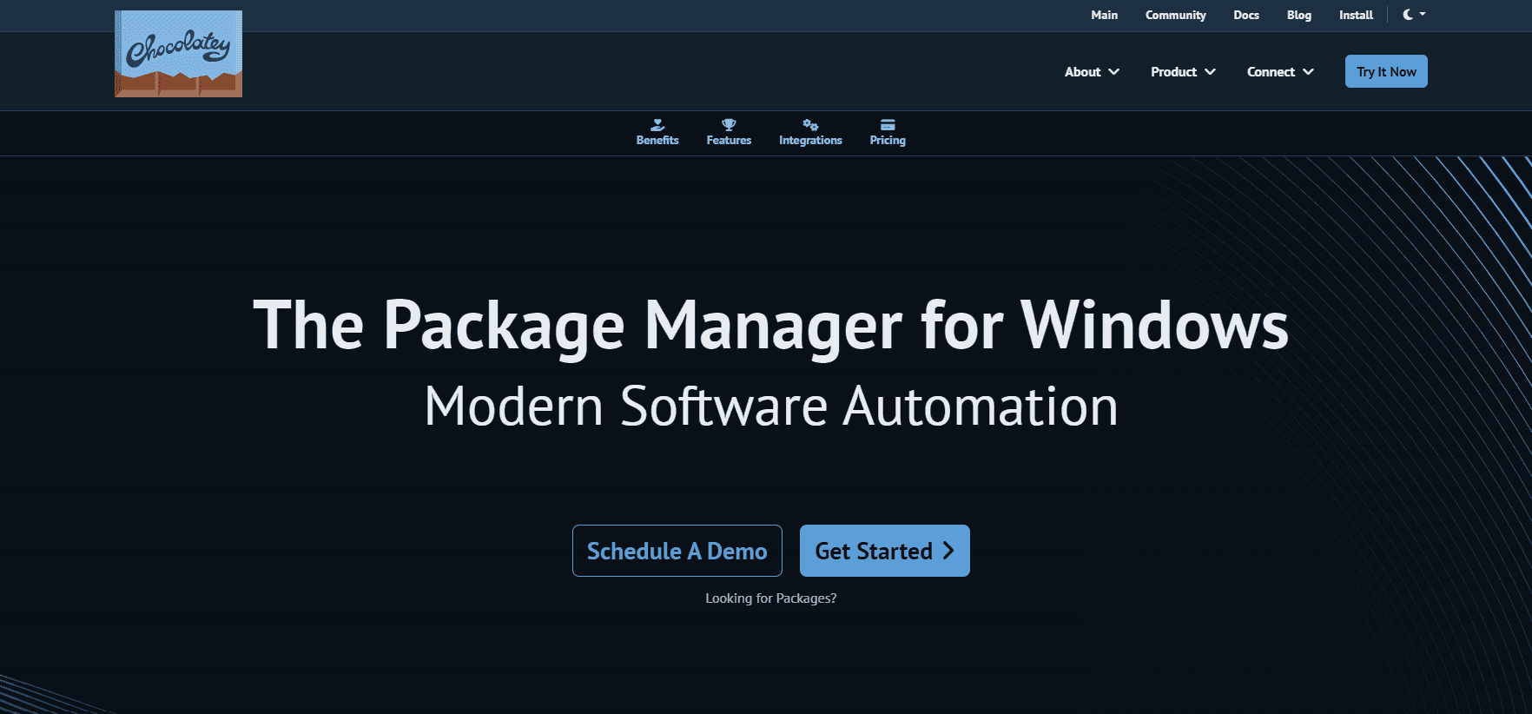Image resolution: width=1532 pixels, height=714 pixels.
Task: Follow the Looking for Packages link
Action: [x=770, y=598]
